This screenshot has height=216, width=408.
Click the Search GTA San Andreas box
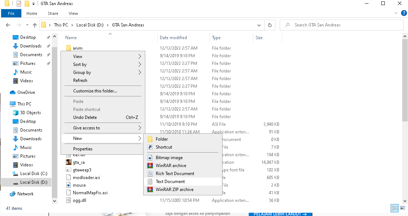click(341, 25)
